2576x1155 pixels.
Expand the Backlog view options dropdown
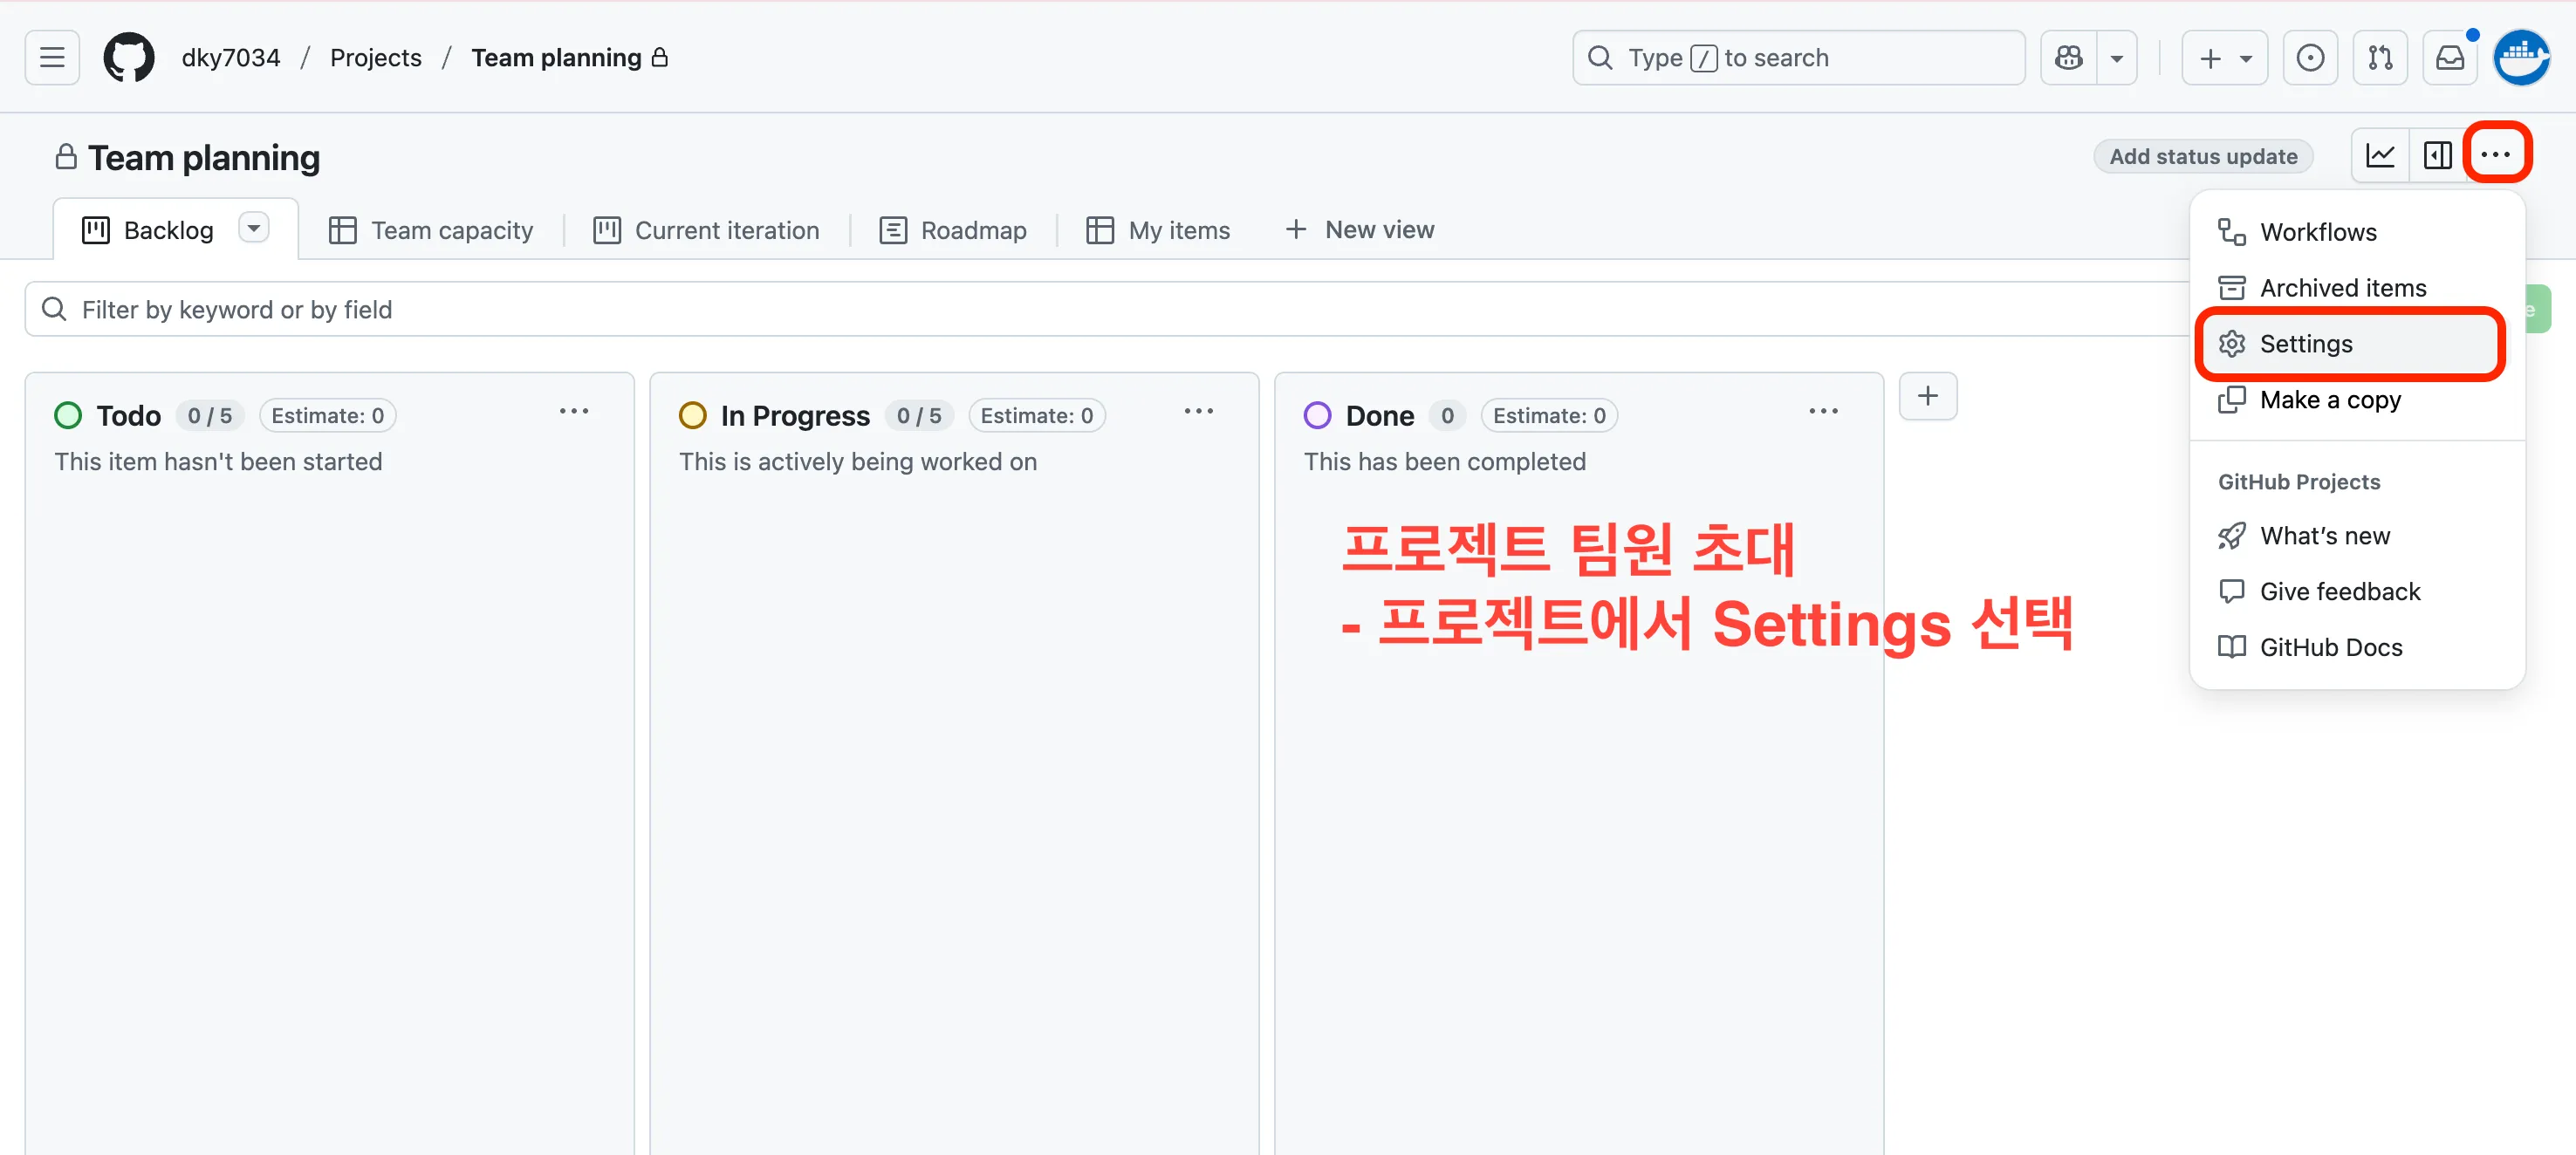pos(254,229)
